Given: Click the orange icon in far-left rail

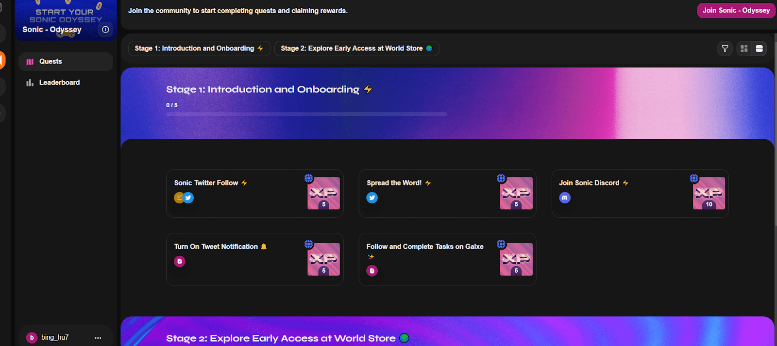Looking at the screenshot, I should click(2, 60).
